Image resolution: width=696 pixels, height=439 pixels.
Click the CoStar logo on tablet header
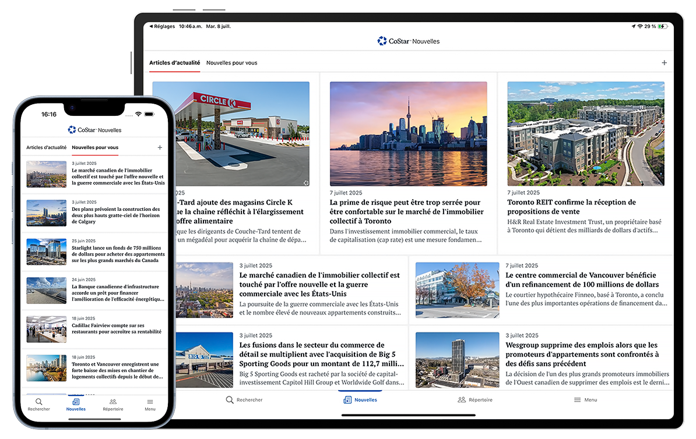[x=382, y=41]
